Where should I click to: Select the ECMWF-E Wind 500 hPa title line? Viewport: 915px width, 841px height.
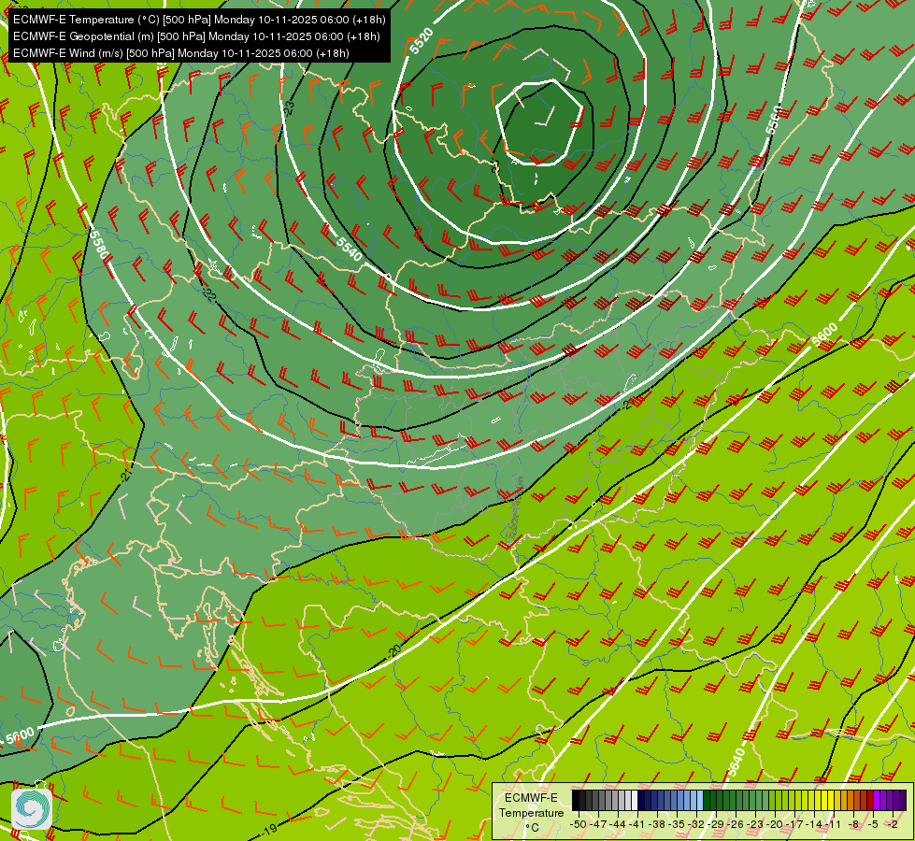pyautogui.click(x=181, y=53)
